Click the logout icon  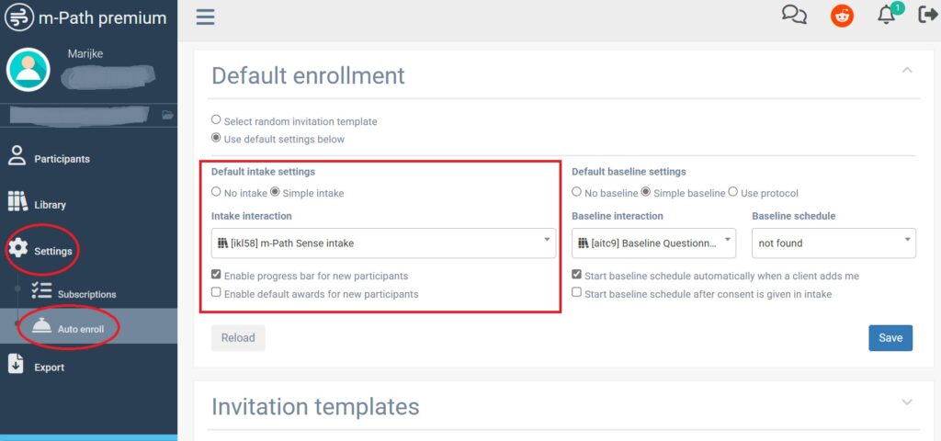(927, 15)
